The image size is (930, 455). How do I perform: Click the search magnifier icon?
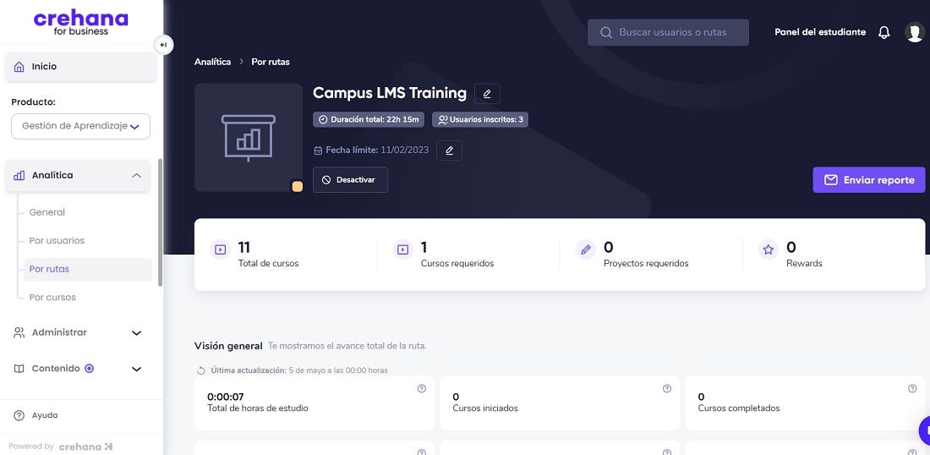pyautogui.click(x=605, y=33)
